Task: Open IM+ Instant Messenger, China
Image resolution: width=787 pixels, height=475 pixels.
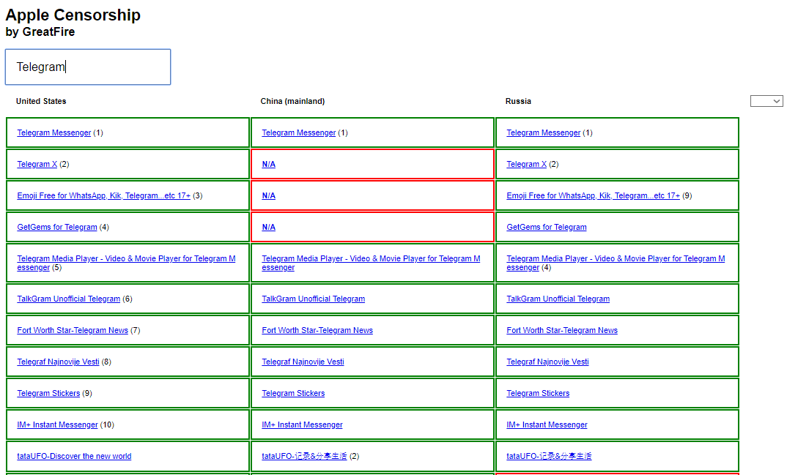Action: 302,425
